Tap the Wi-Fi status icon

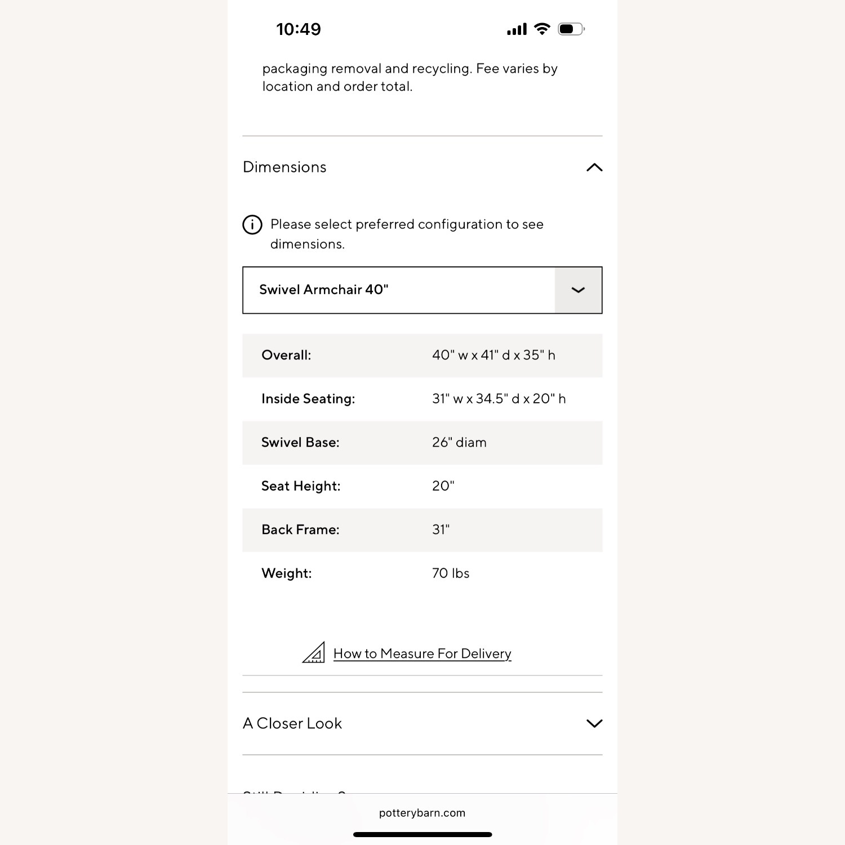point(542,29)
